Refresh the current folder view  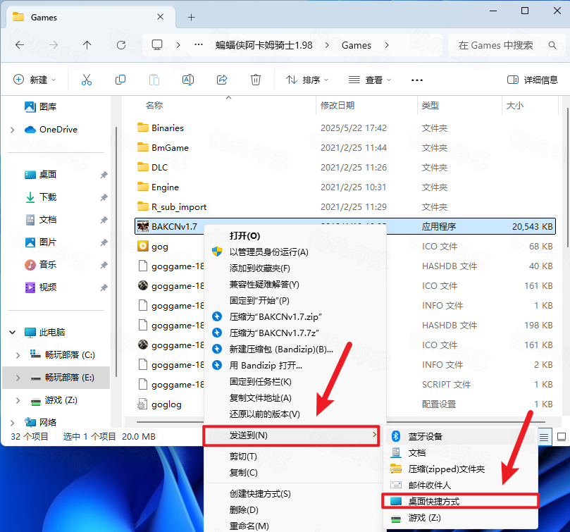[121, 45]
